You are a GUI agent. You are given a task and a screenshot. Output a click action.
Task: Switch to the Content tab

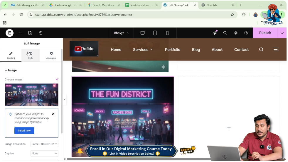tap(11, 55)
